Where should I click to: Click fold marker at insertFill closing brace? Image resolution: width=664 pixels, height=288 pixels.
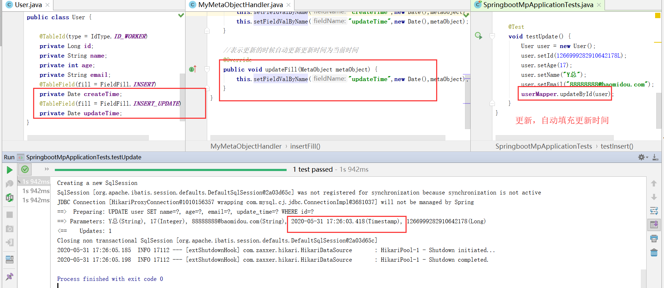(x=207, y=31)
